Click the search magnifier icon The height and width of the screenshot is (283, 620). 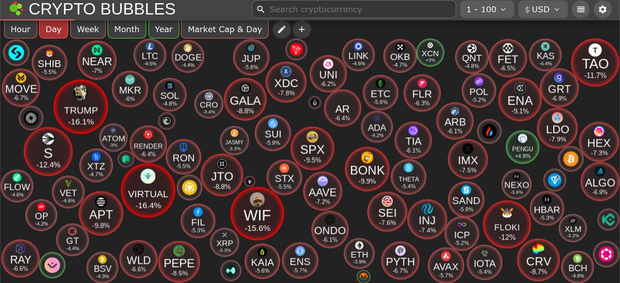coord(261,9)
